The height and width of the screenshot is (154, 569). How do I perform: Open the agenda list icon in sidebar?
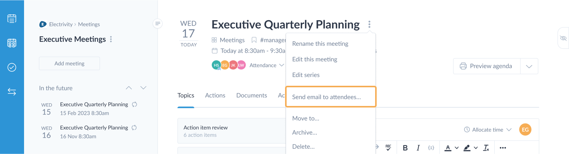tap(12, 18)
